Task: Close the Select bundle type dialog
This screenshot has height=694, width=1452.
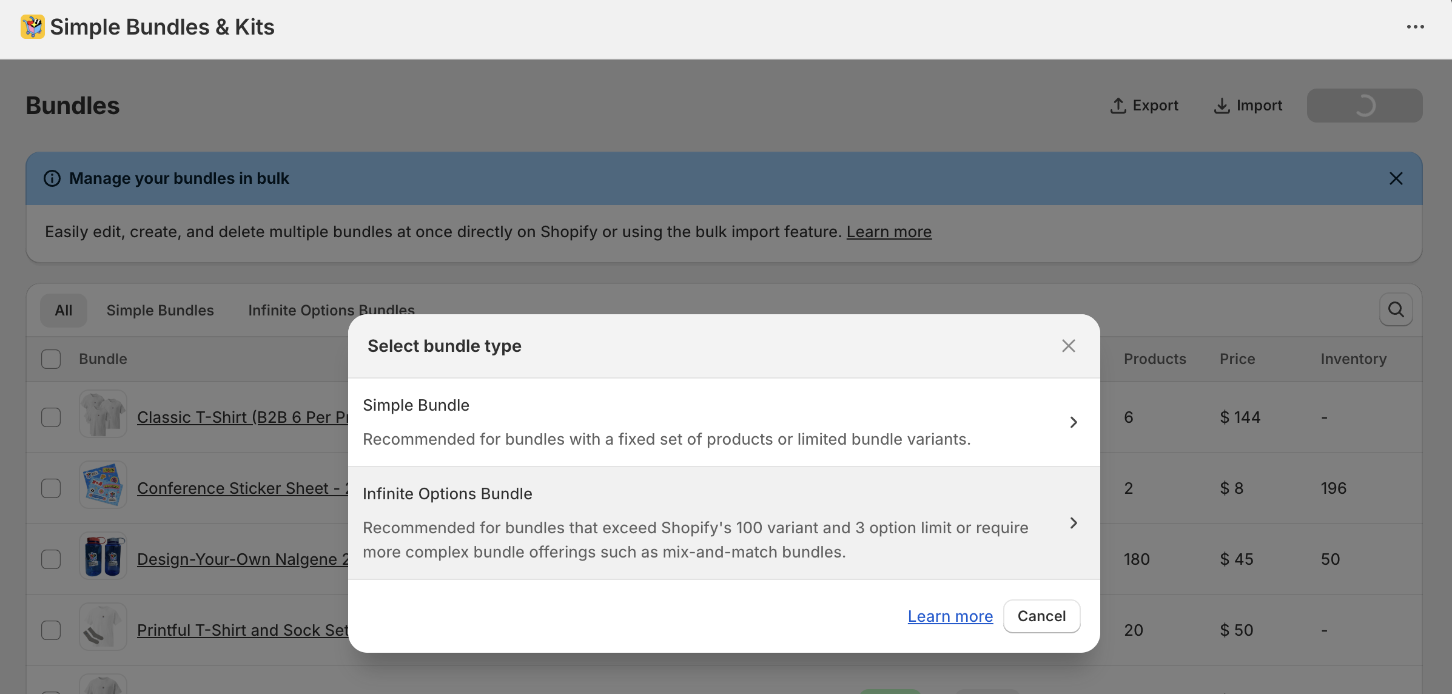Action: 1069,346
